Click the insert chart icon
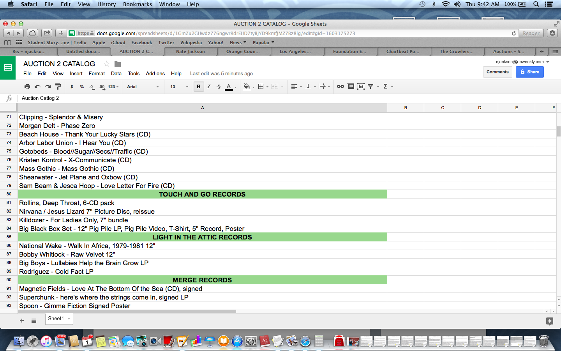 361,87
